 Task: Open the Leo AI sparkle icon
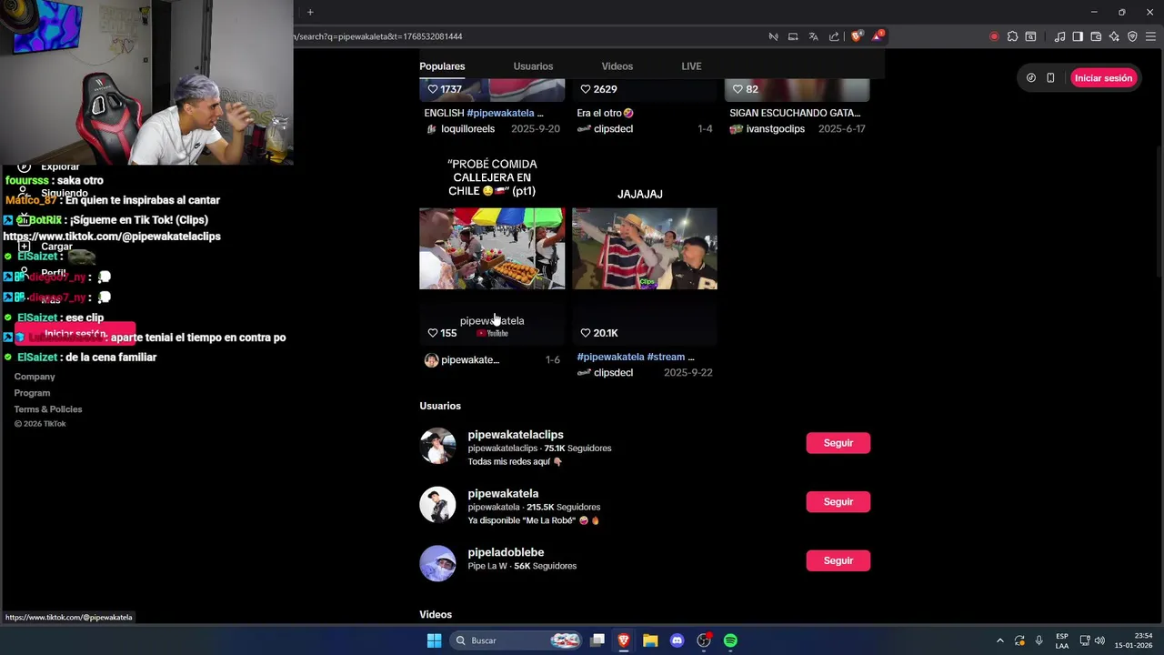coord(1114,36)
